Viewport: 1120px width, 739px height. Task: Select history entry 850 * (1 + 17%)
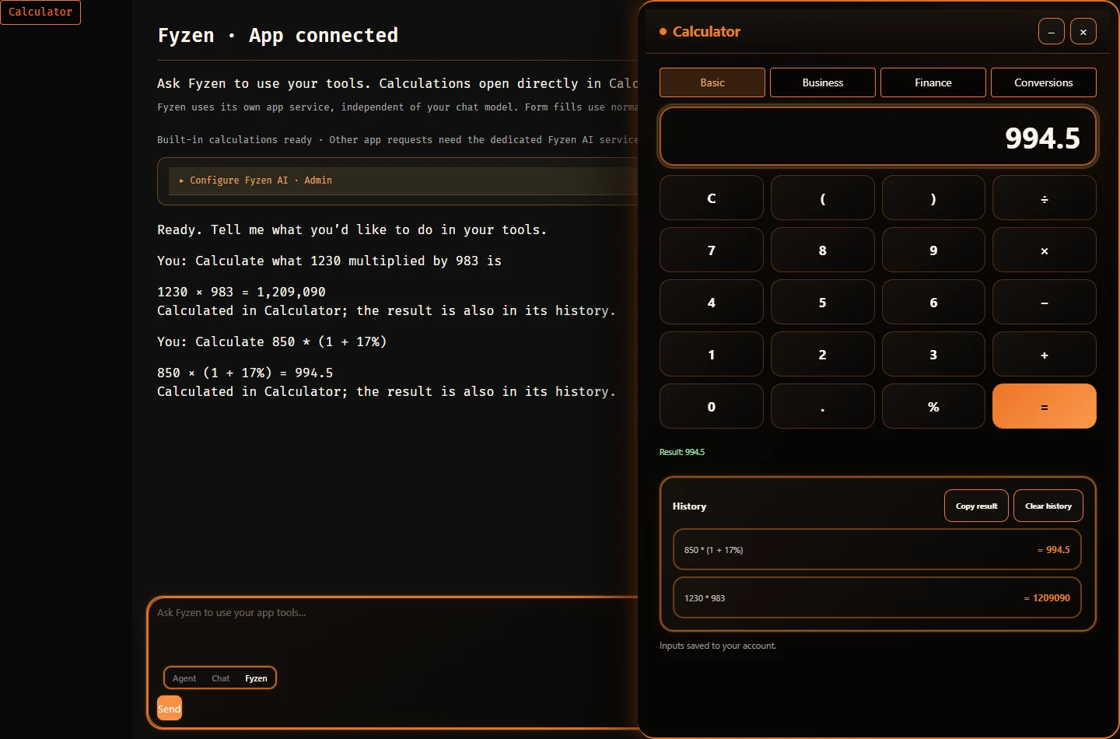pyautogui.click(x=877, y=550)
